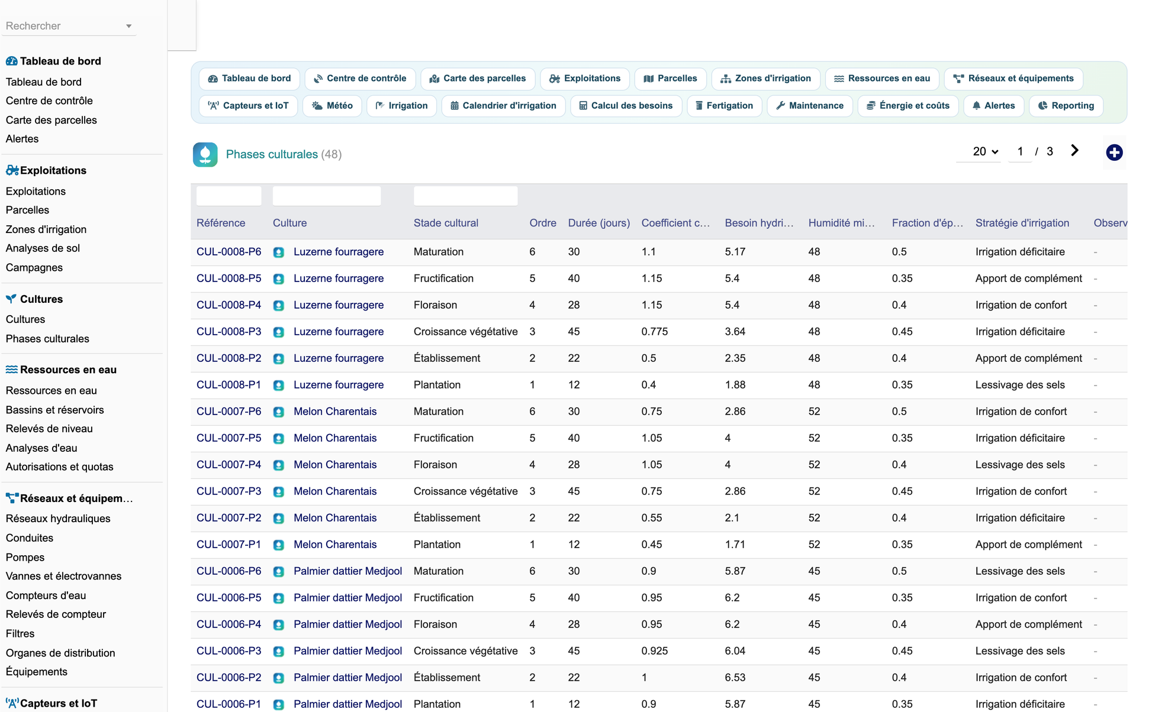Open reference link CUL-0006-P2
Image resolution: width=1152 pixels, height=712 pixels.
229,678
